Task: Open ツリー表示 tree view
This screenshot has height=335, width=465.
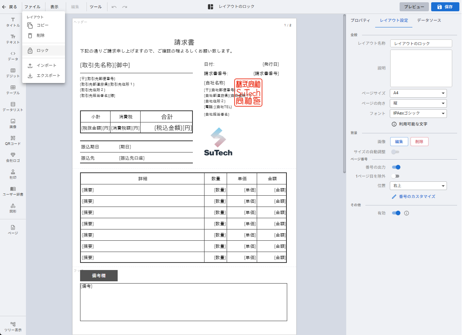Action: (13, 326)
